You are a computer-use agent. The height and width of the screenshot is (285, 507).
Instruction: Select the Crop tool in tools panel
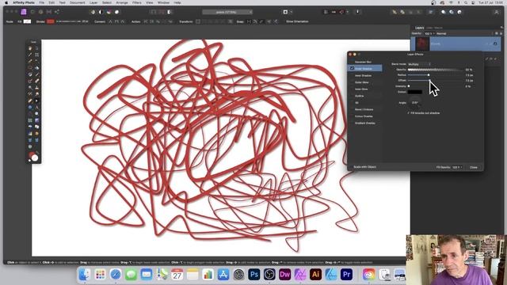37,55
